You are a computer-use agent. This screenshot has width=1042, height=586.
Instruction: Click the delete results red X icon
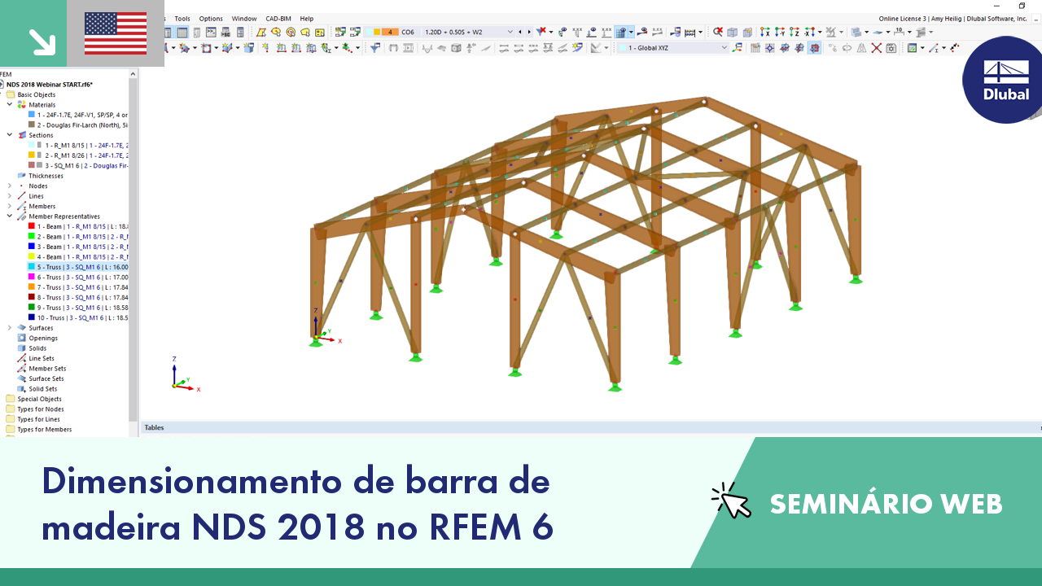click(x=718, y=33)
